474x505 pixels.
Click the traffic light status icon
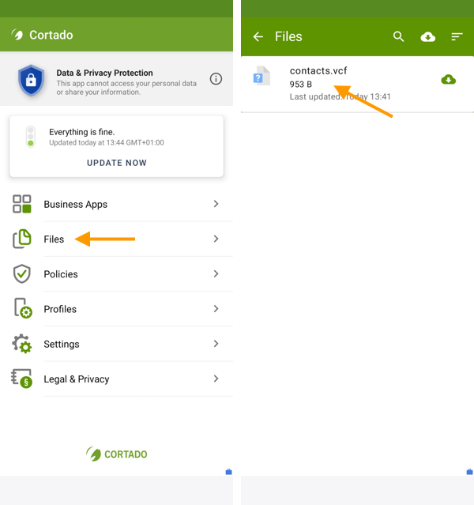[31, 137]
